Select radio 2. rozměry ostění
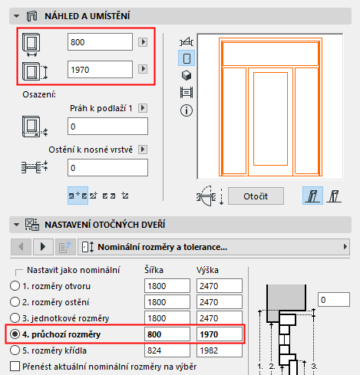 click(15, 302)
